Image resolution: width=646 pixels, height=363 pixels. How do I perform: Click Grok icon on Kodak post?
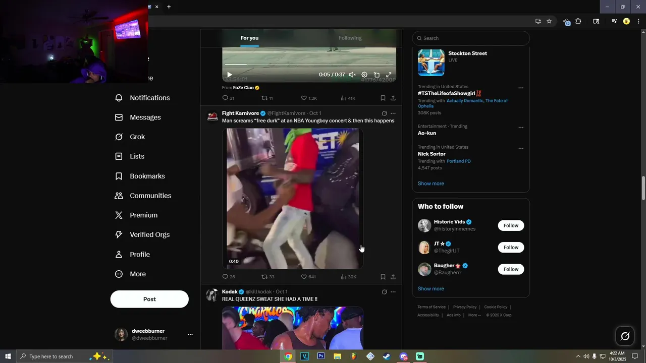click(384, 292)
